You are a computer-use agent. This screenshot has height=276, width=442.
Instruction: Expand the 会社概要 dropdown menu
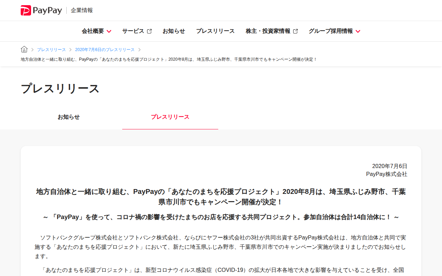coord(96,31)
